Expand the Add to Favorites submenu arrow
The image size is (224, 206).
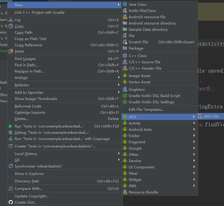119,92
